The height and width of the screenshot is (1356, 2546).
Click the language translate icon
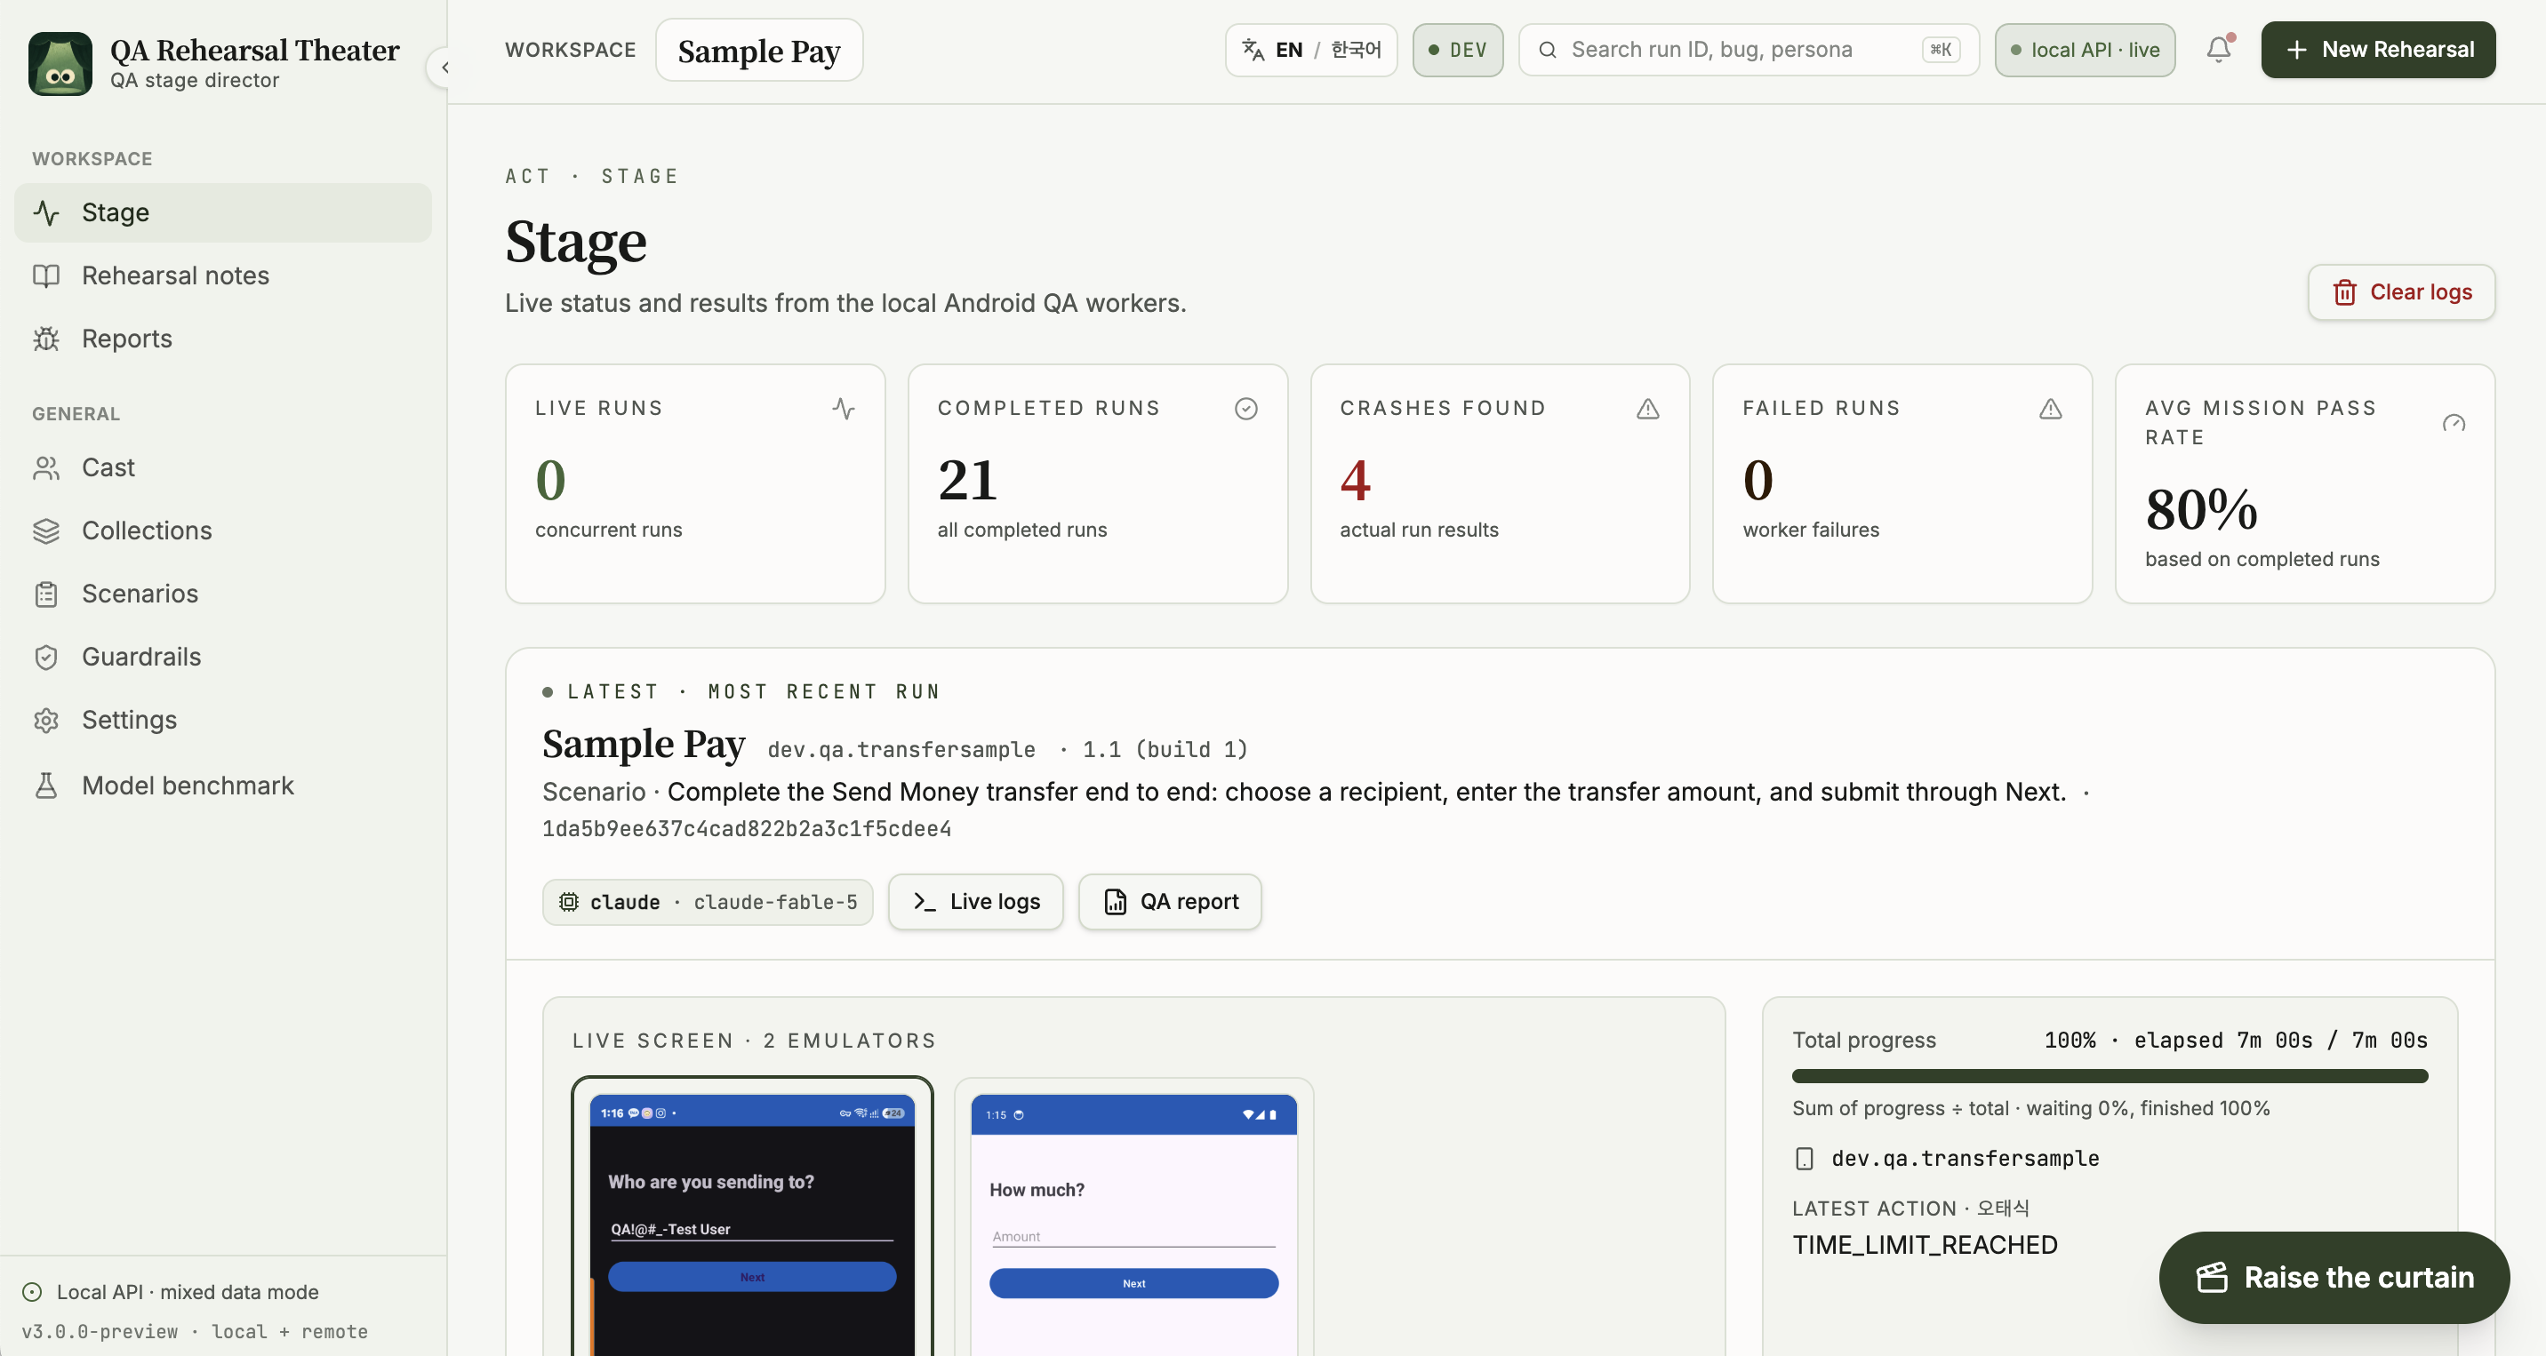click(1253, 50)
